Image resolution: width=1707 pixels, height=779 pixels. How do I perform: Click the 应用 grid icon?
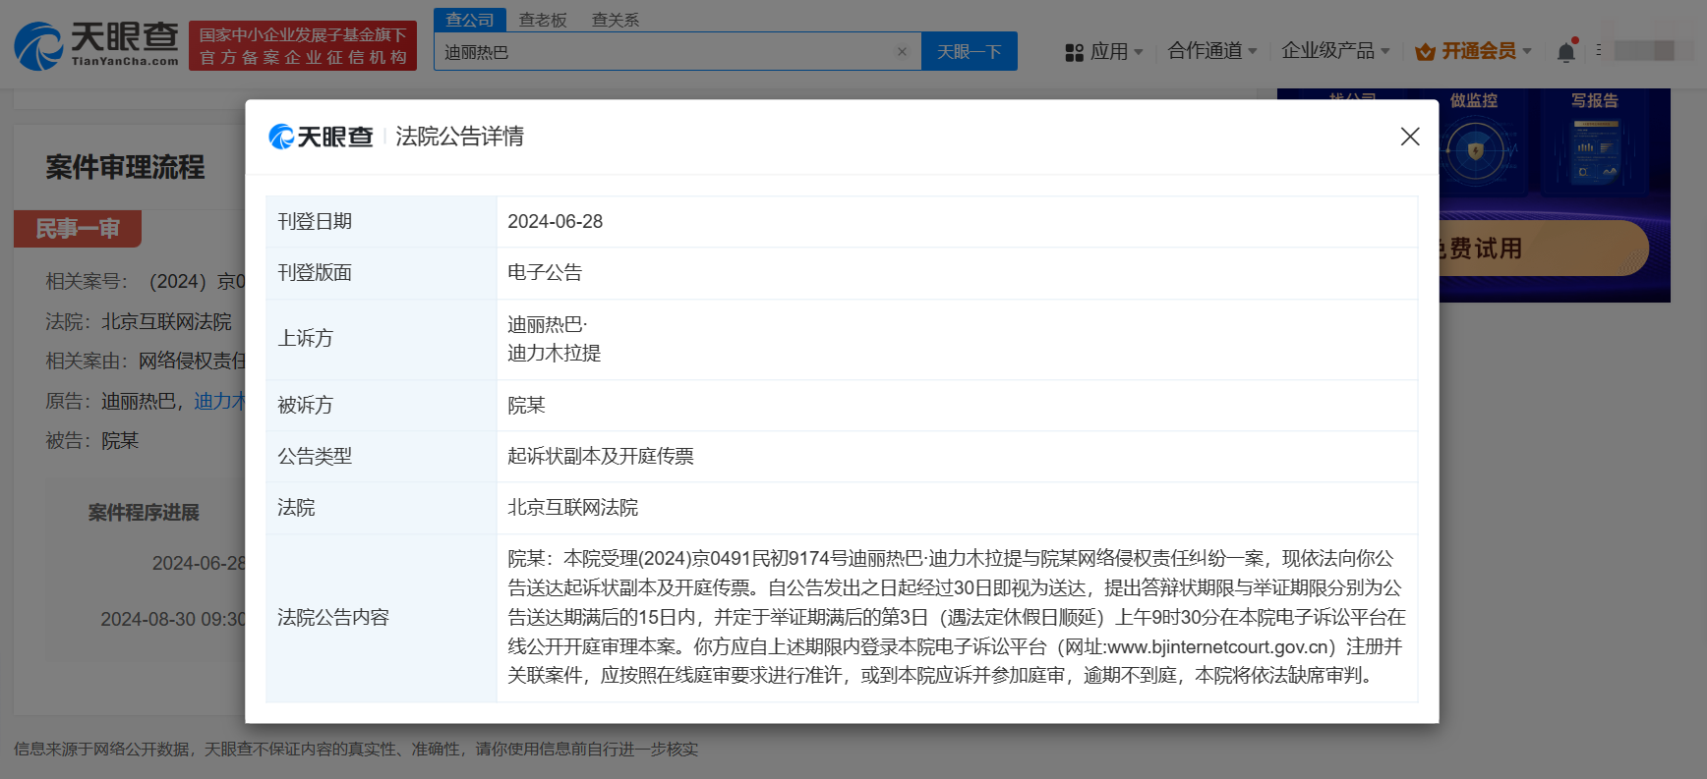coord(1075,52)
